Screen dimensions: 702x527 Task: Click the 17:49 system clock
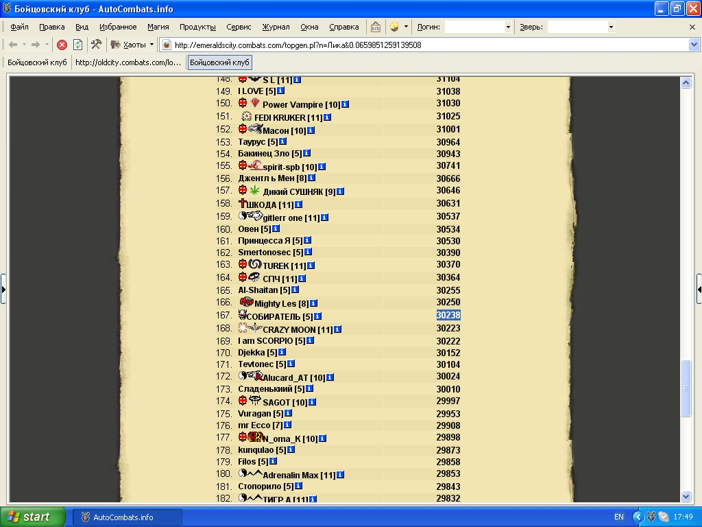[x=683, y=517]
